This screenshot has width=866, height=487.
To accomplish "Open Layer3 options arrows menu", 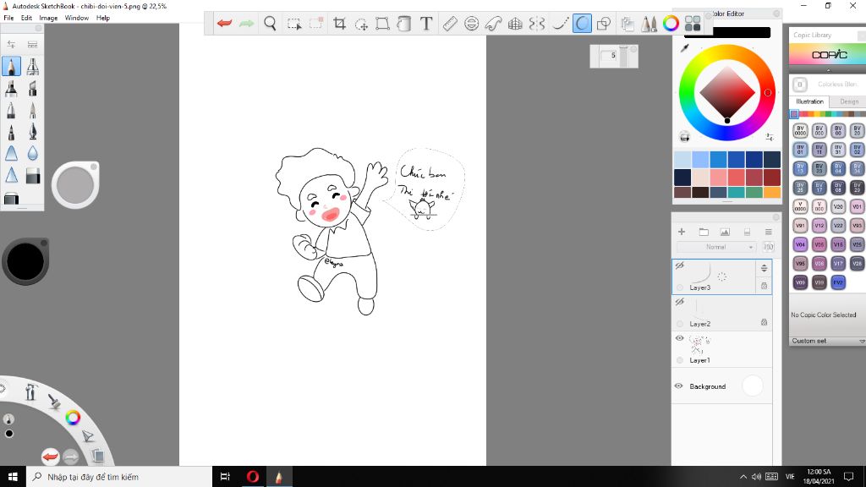I will pyautogui.click(x=764, y=268).
